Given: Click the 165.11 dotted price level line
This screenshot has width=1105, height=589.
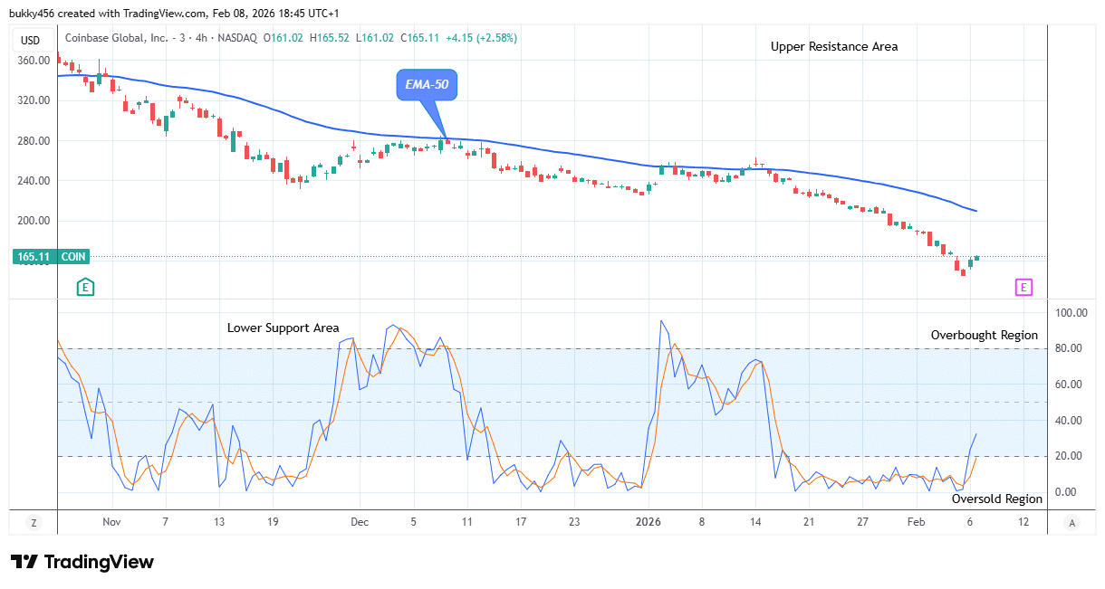Looking at the screenshot, I should pos(543,257).
